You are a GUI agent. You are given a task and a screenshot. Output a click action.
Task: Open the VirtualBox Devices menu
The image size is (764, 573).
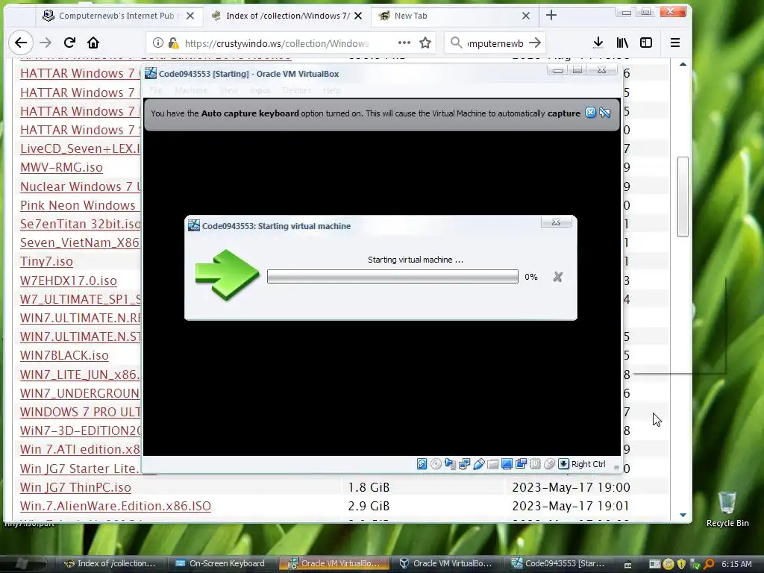pos(297,90)
